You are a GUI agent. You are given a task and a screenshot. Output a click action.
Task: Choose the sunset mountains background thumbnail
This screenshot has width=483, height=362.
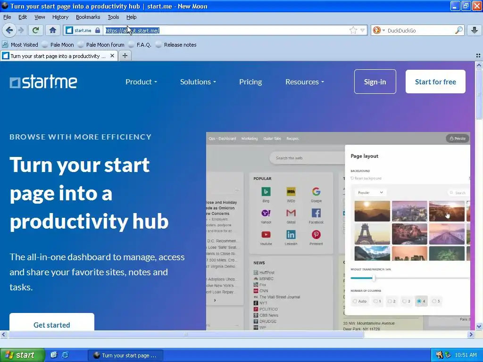coord(372,211)
